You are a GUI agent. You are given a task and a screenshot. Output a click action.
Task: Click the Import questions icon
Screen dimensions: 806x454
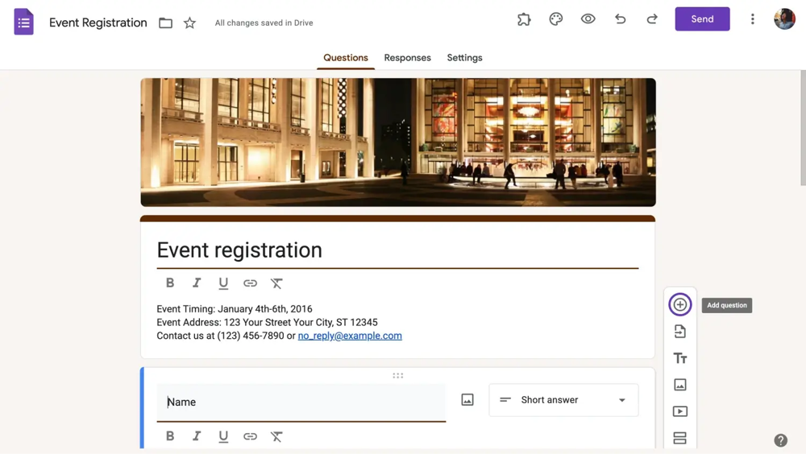pyautogui.click(x=680, y=332)
